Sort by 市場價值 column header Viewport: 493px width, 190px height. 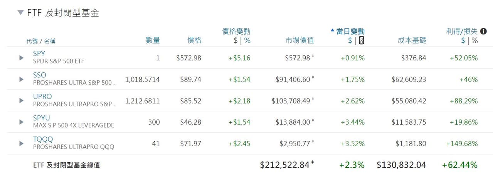pyautogui.click(x=300, y=40)
